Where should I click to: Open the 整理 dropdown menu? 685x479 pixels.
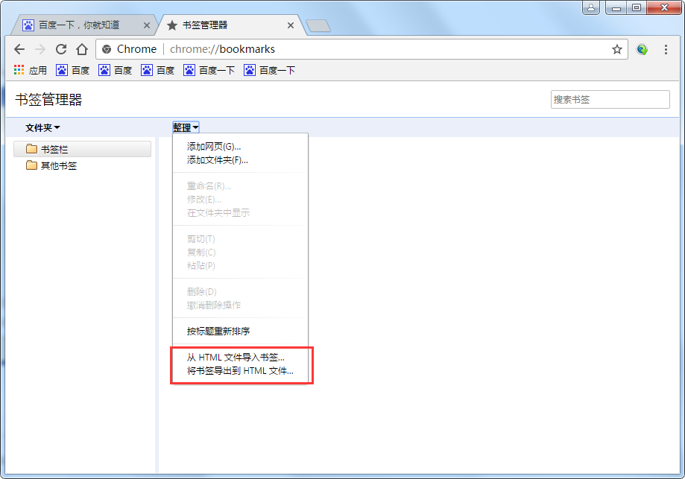pyautogui.click(x=185, y=126)
